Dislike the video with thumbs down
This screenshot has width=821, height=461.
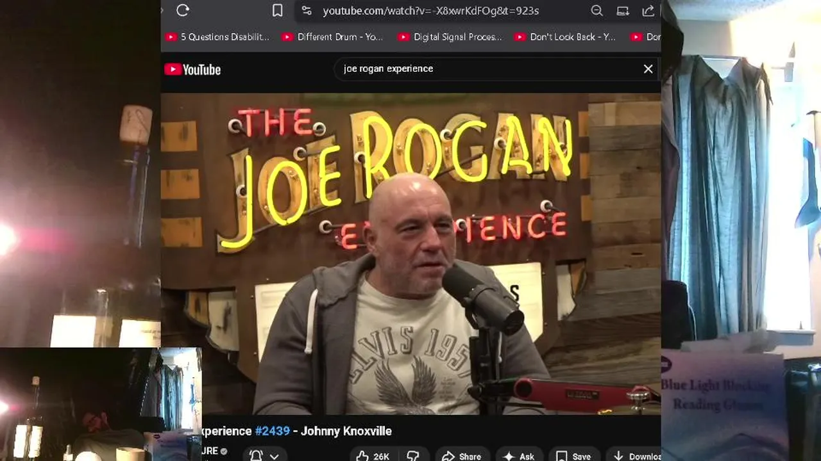pos(413,456)
